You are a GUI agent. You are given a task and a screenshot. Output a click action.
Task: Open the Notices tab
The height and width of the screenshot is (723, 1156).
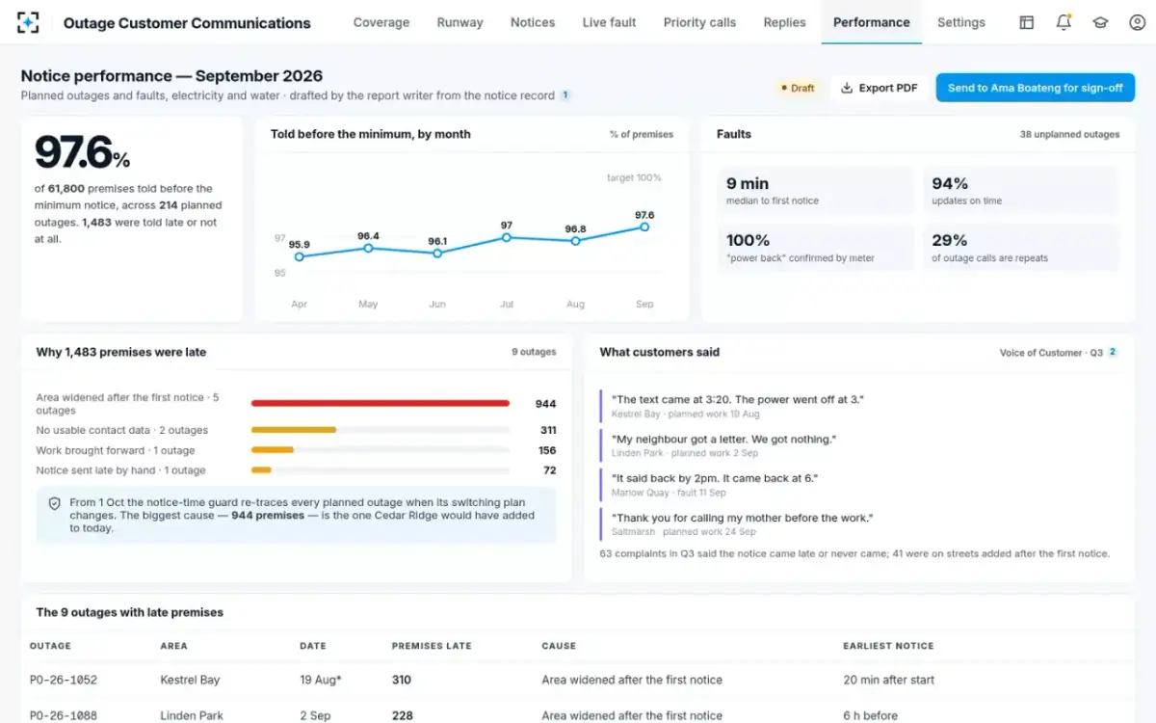tap(533, 22)
